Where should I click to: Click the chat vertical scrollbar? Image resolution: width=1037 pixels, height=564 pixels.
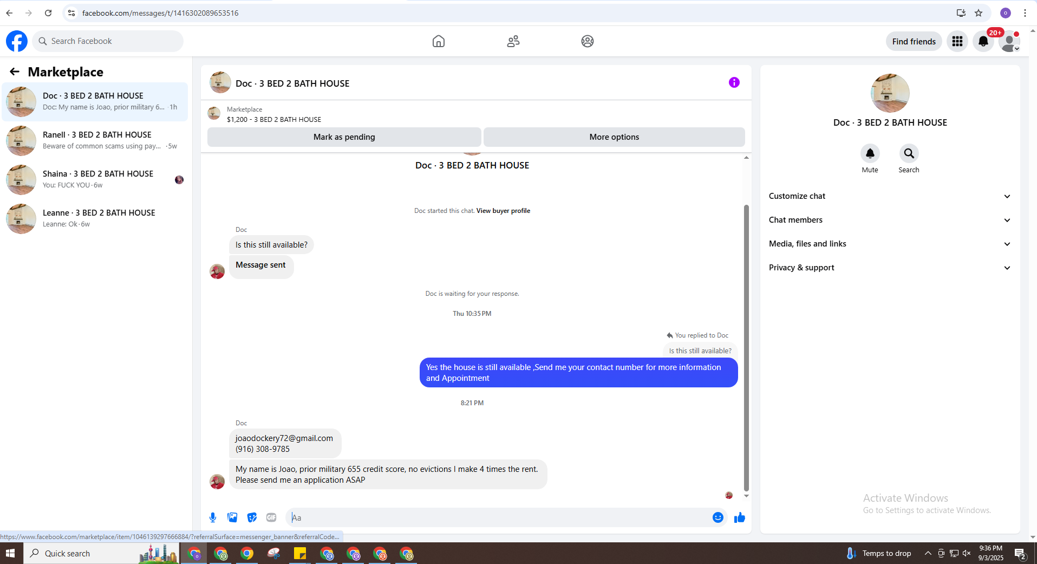coord(746,348)
